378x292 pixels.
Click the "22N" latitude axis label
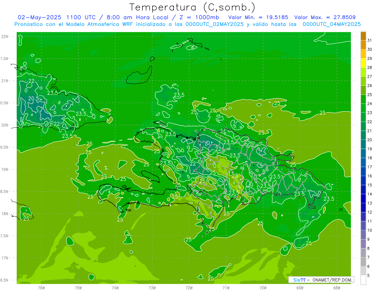(x=5, y=37)
